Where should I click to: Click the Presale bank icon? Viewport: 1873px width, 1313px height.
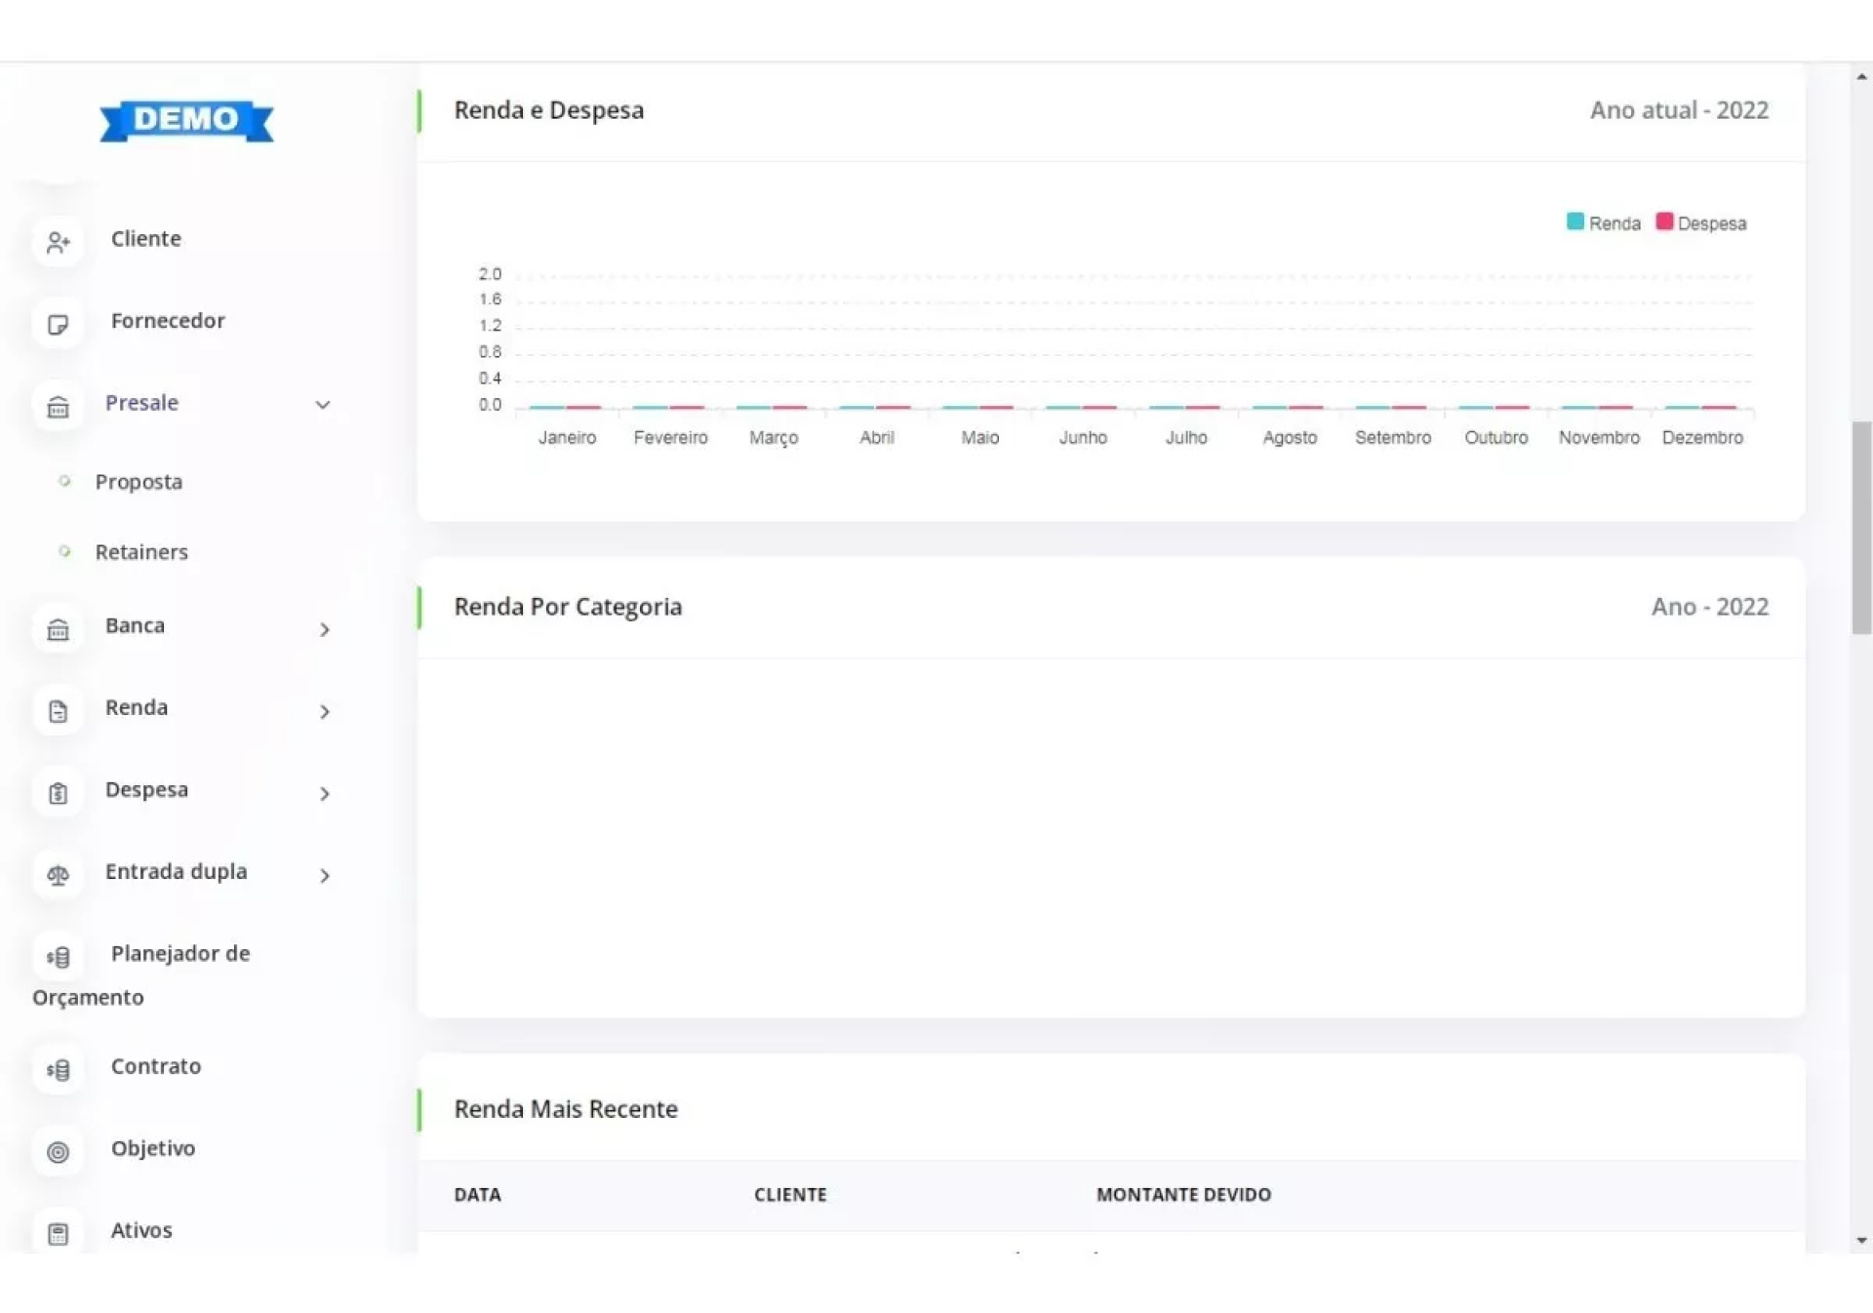pyautogui.click(x=58, y=406)
